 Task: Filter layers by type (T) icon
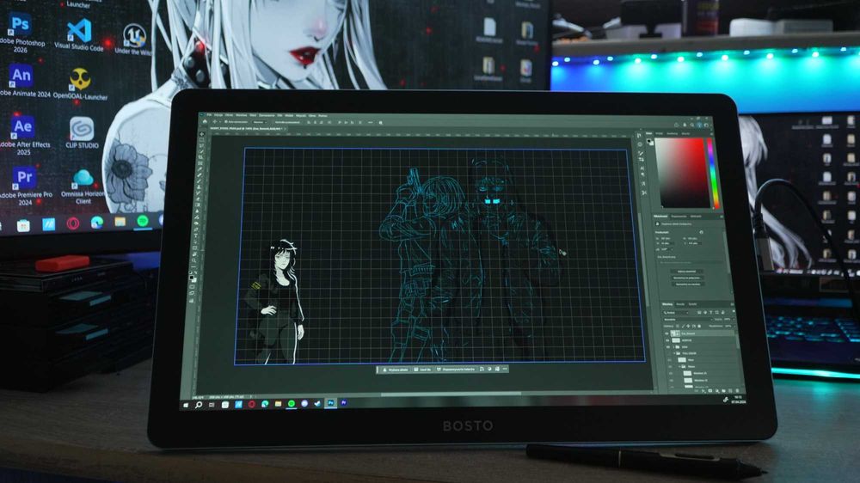point(711,313)
